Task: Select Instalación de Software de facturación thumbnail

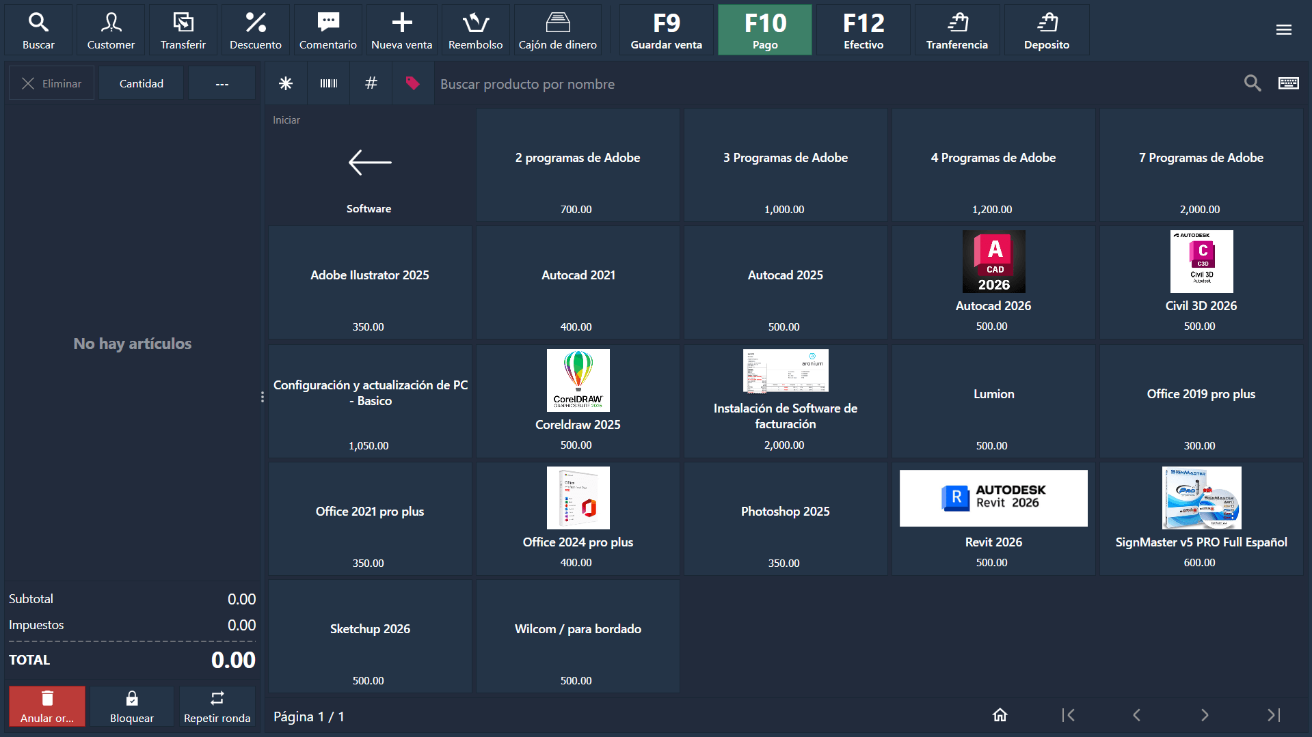Action: 786,371
